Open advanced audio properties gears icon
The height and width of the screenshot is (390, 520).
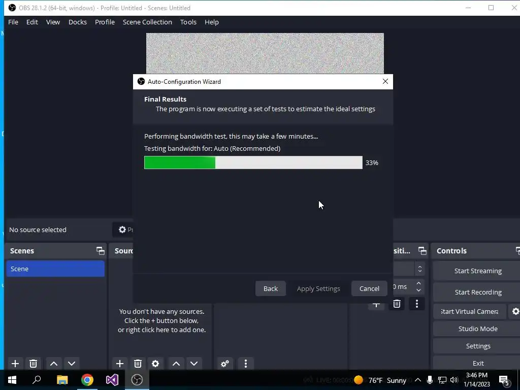pyautogui.click(x=225, y=364)
